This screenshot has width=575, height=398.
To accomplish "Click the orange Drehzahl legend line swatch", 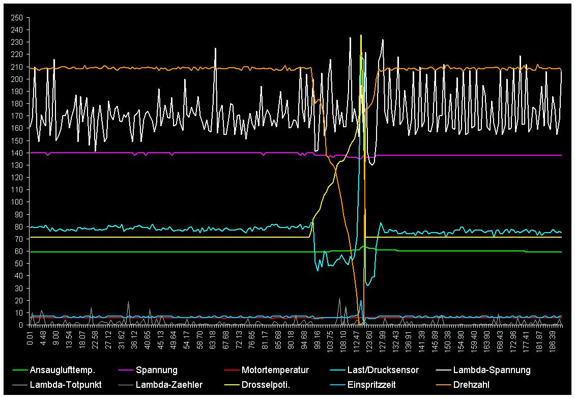I will [443, 385].
